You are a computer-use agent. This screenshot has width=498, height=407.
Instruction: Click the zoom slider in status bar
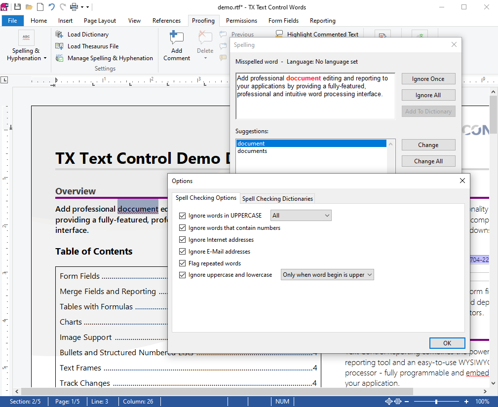coord(436,401)
